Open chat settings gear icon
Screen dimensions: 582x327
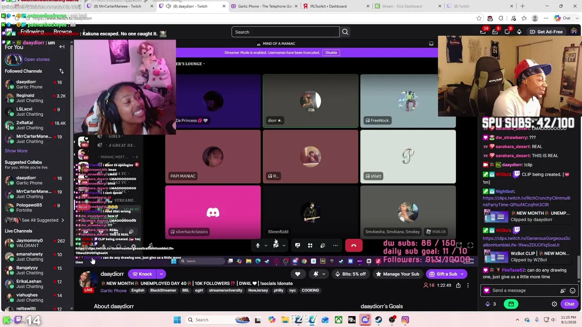(554, 304)
